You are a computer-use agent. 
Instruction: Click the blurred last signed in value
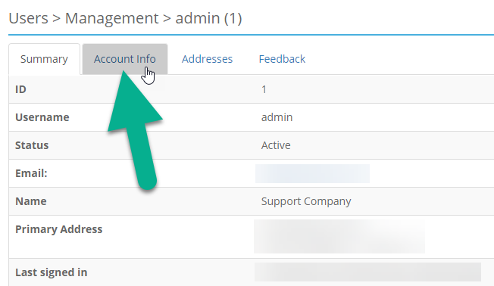(x=367, y=272)
